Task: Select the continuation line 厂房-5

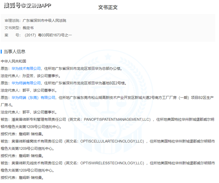Action: 6,105
